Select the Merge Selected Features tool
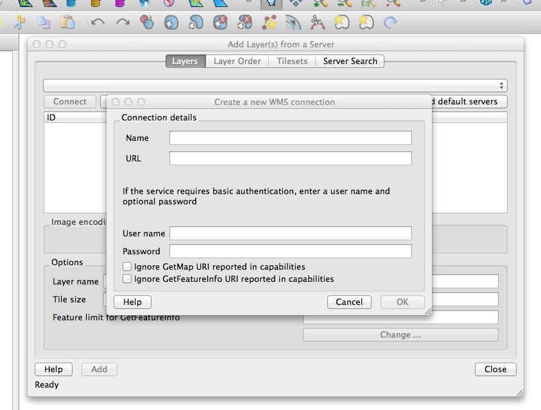Image resolution: width=541 pixels, height=410 pixels. 342,22
